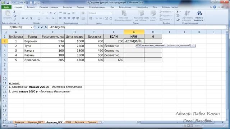Click the formula bar input field
Viewport: 230px width, 129px height.
pyautogui.click(x=137, y=27)
